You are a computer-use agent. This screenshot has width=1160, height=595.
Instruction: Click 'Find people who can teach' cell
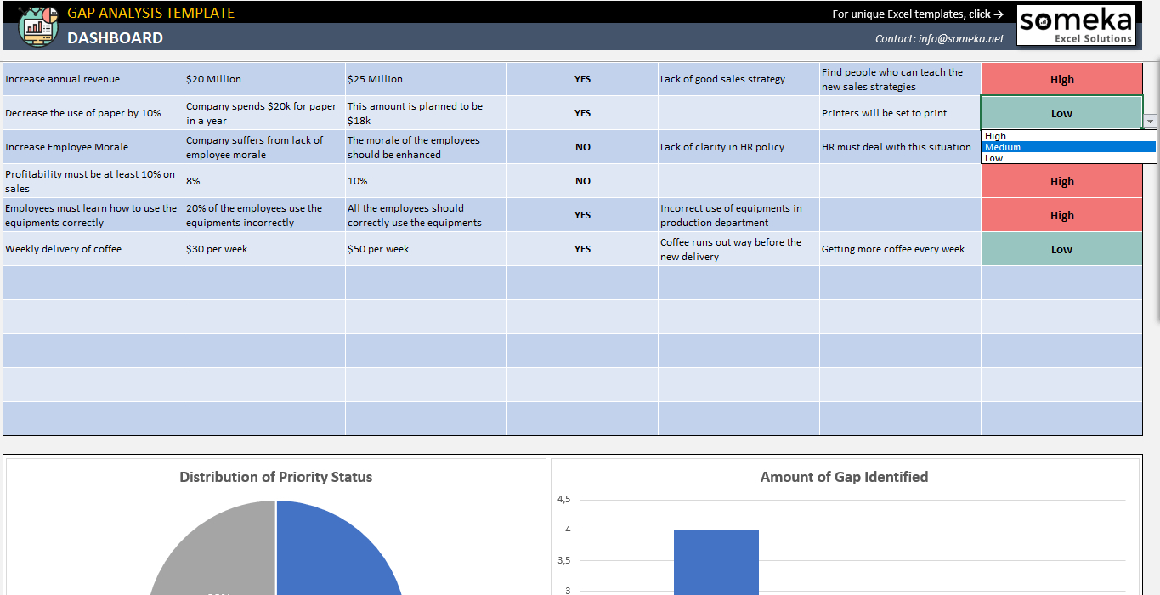[900, 79]
